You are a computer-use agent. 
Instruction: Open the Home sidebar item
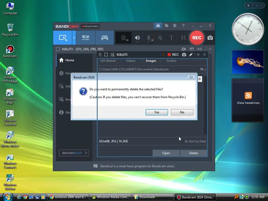coord(74,60)
